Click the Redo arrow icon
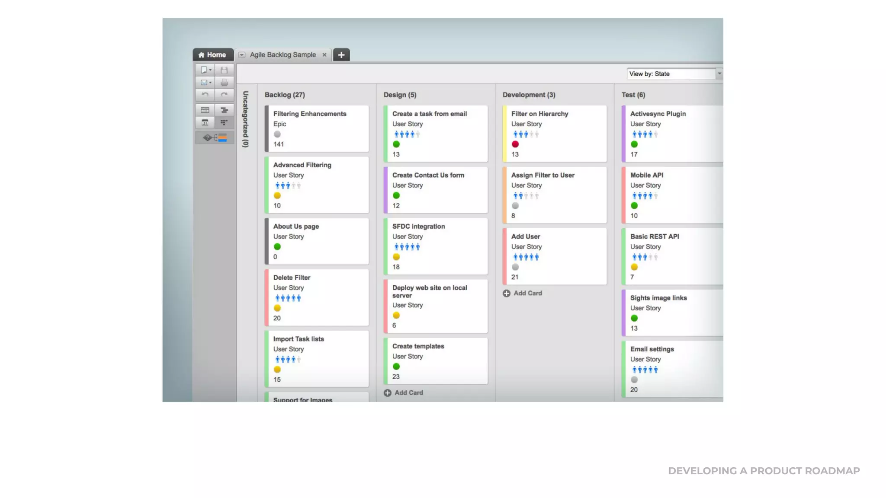Viewport: 886px width, 498px height. (x=224, y=95)
